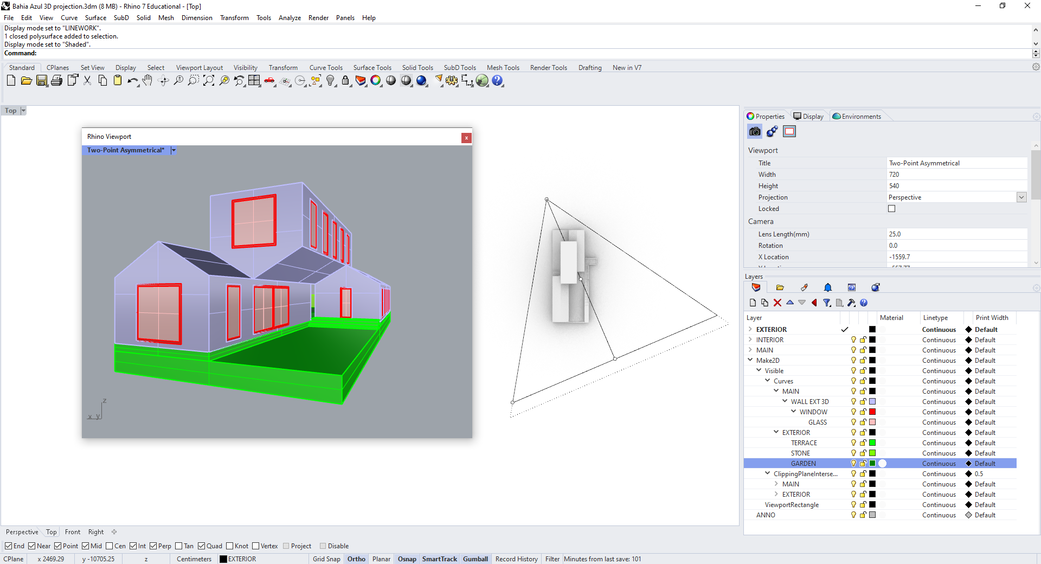
Task: Toggle the Cen osnap checkbox
Action: (110, 546)
